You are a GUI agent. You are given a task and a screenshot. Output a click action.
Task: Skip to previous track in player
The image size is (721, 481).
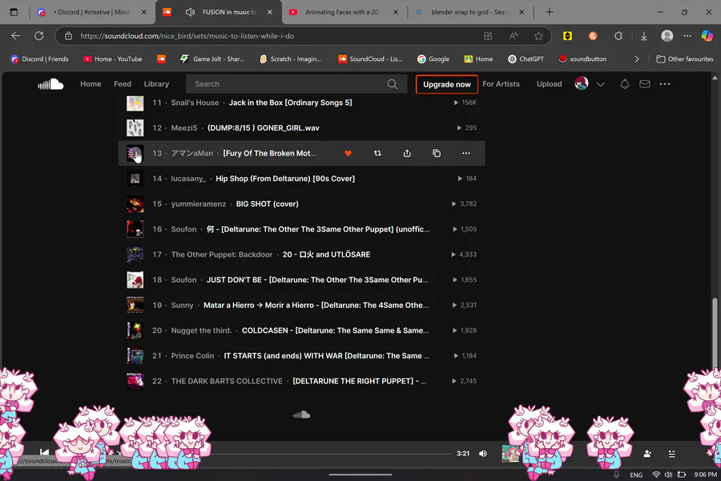pos(44,452)
